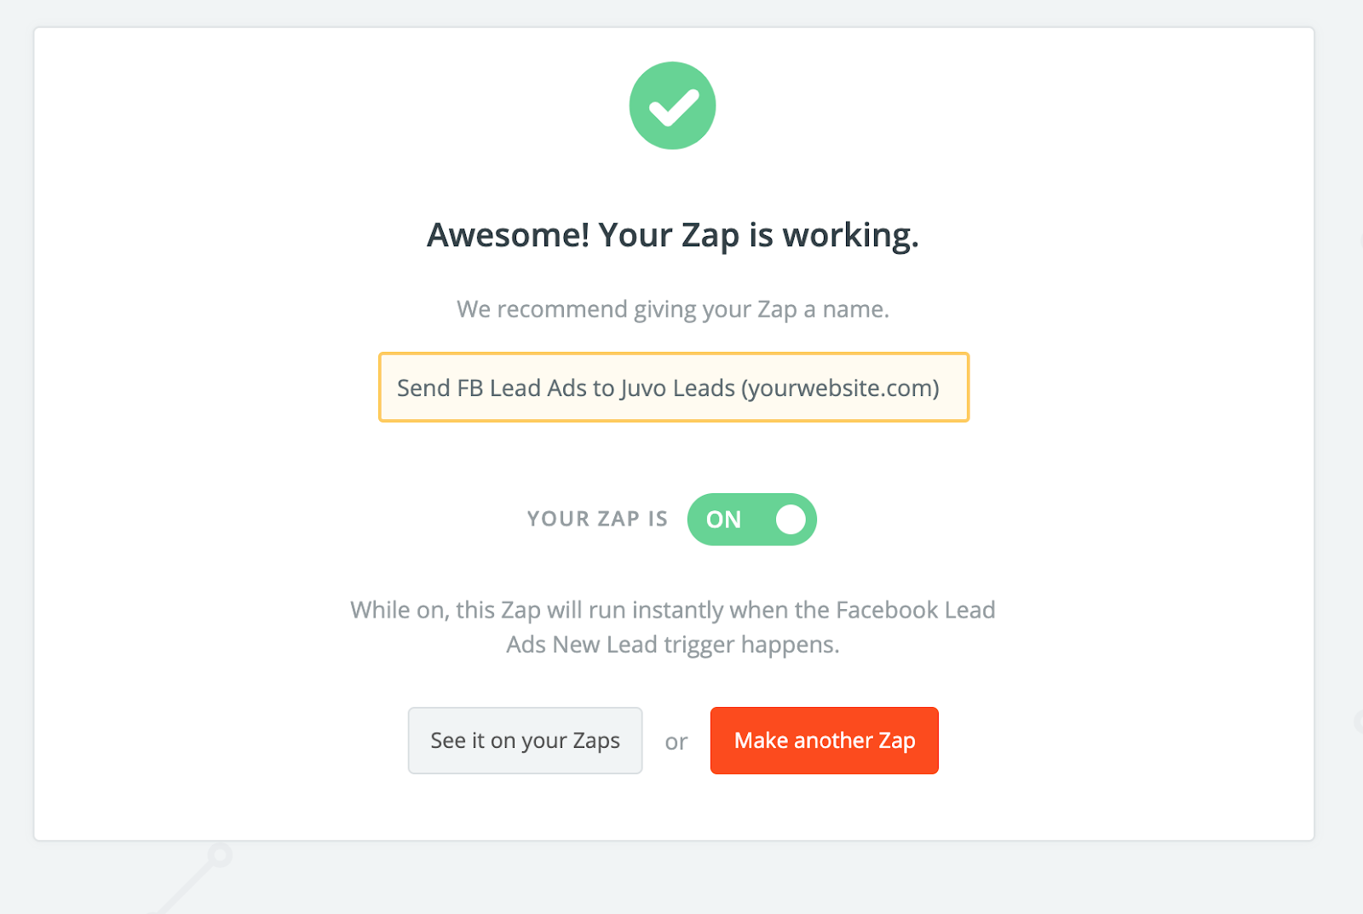Click the We recommend giving your Zap a name text
Viewport: 1363px width, 914px height.
(x=673, y=309)
